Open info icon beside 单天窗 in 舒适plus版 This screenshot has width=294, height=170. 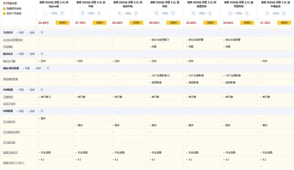(50, 97)
